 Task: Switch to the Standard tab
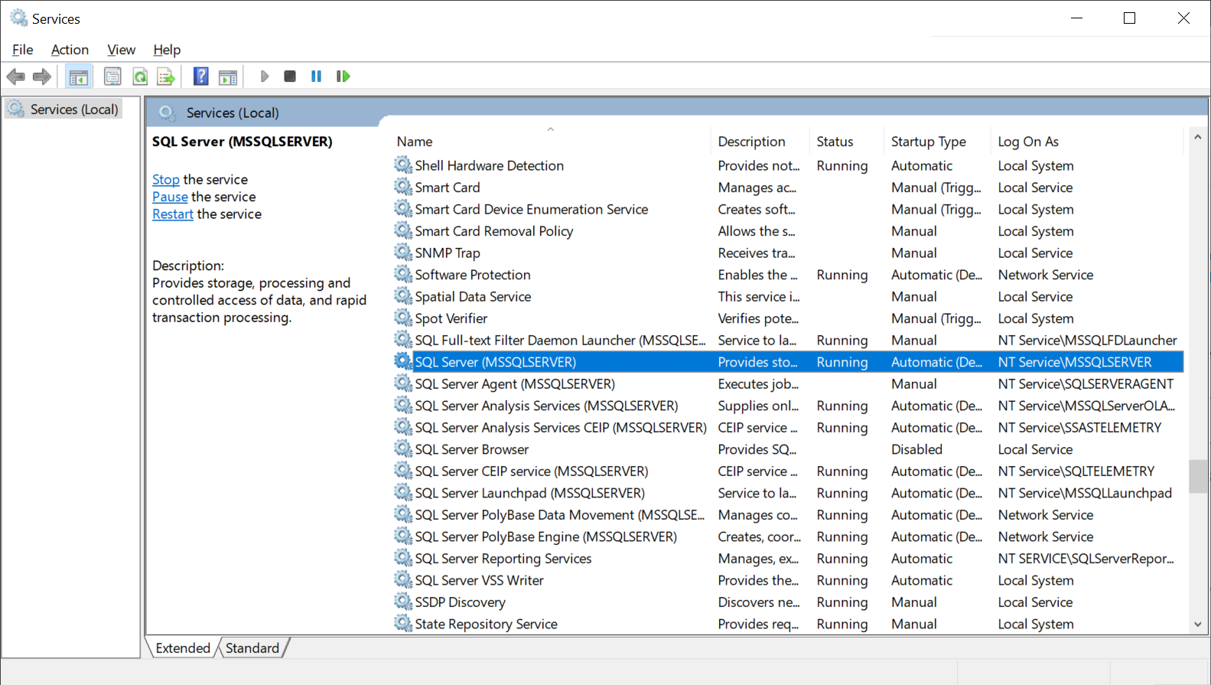coord(252,648)
